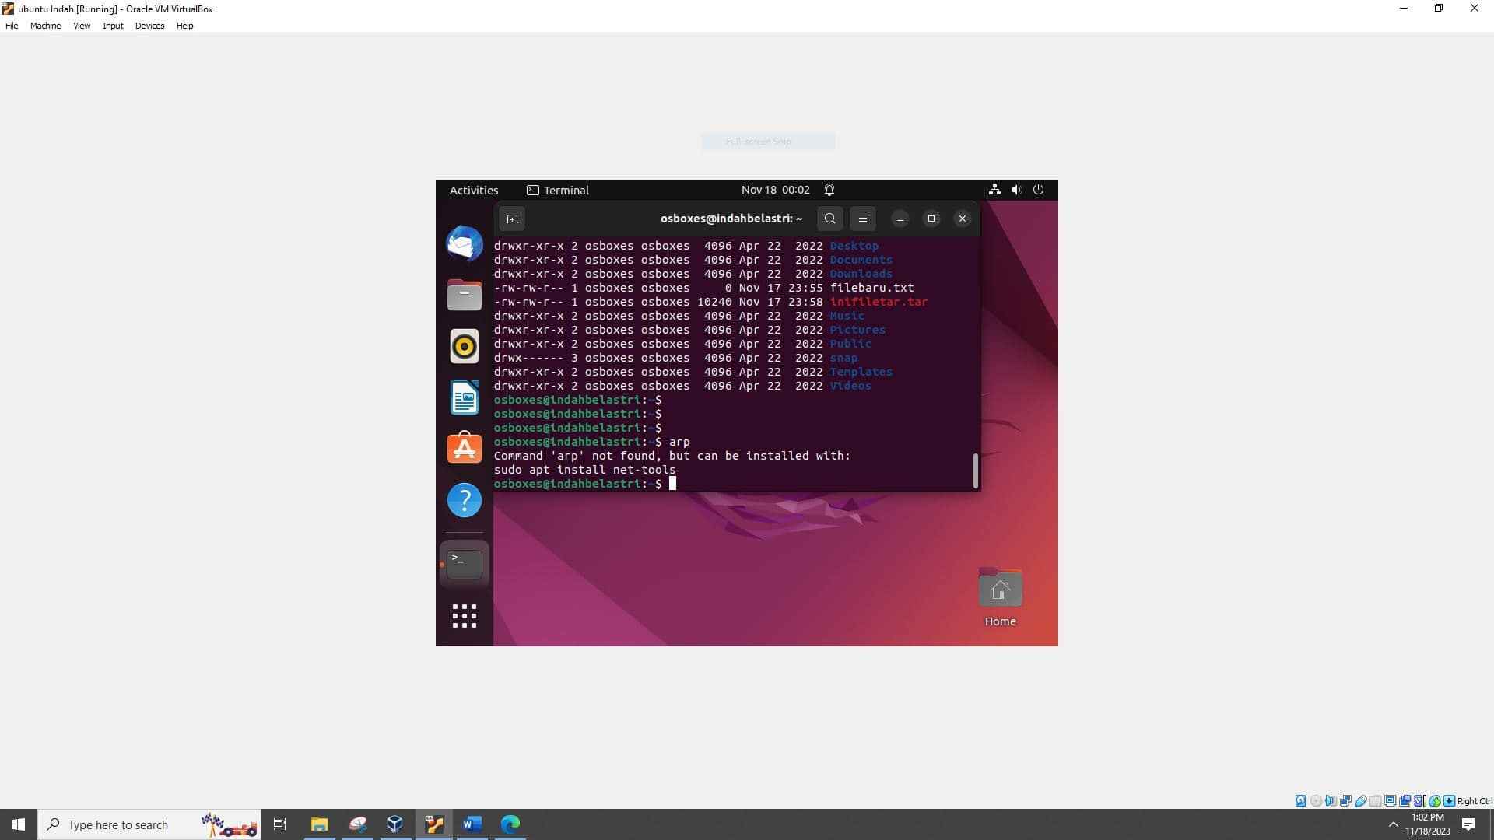Select the VirtualBox keyboard capture arrow icon
The width and height of the screenshot is (1494, 840).
pos(1449,801)
